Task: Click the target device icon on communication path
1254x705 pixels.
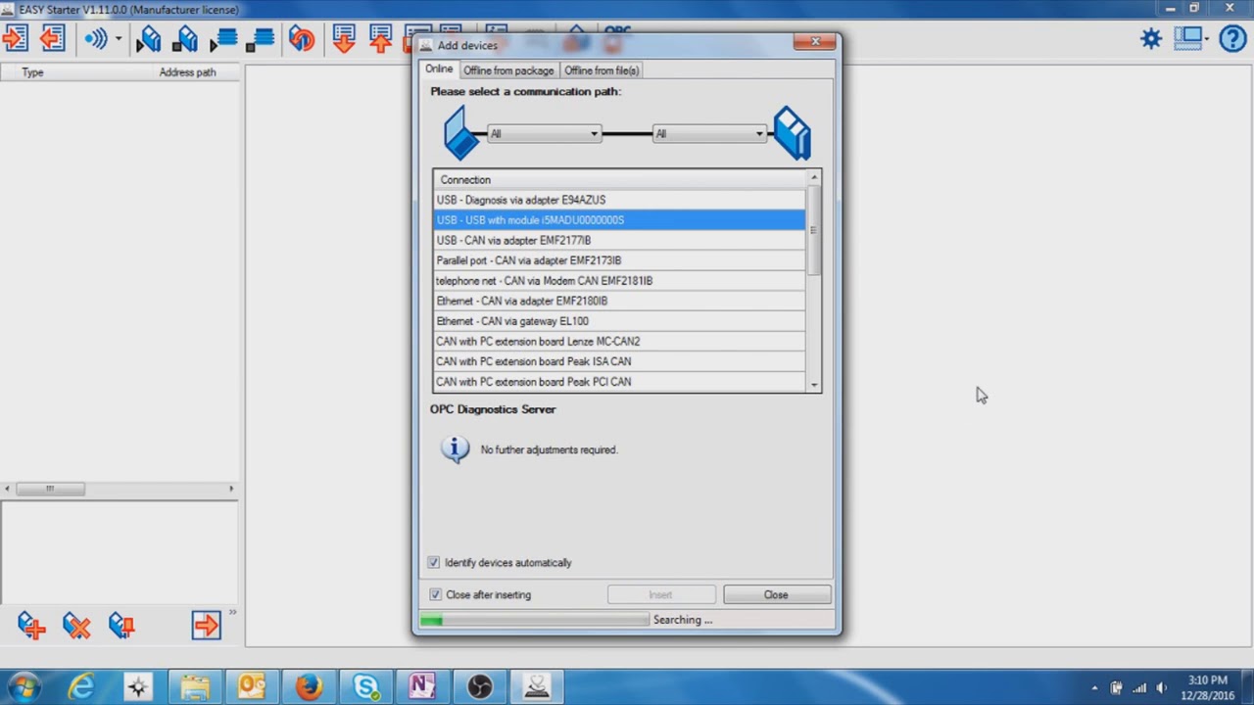Action: pyautogui.click(x=793, y=133)
